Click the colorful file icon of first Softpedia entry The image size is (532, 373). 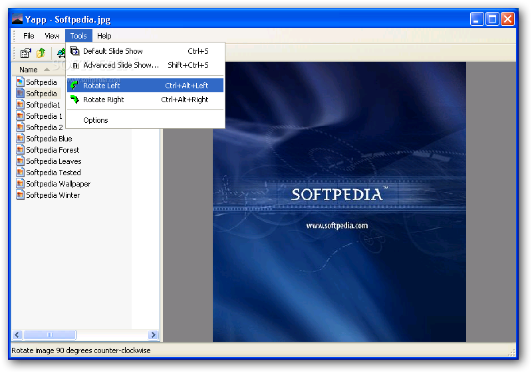[x=21, y=82]
